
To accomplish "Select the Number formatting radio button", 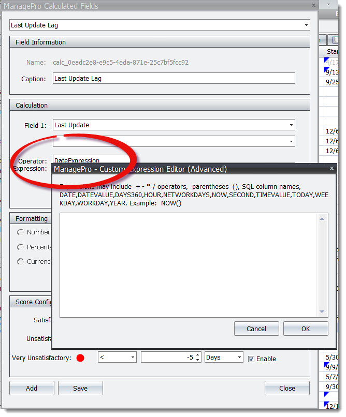I will coord(21,232).
